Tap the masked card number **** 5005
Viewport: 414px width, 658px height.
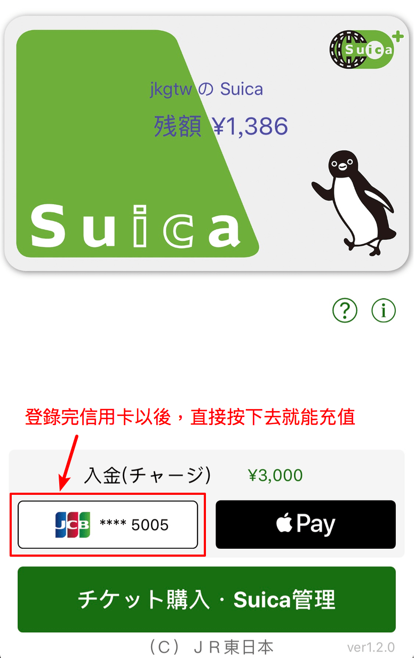[x=134, y=525]
